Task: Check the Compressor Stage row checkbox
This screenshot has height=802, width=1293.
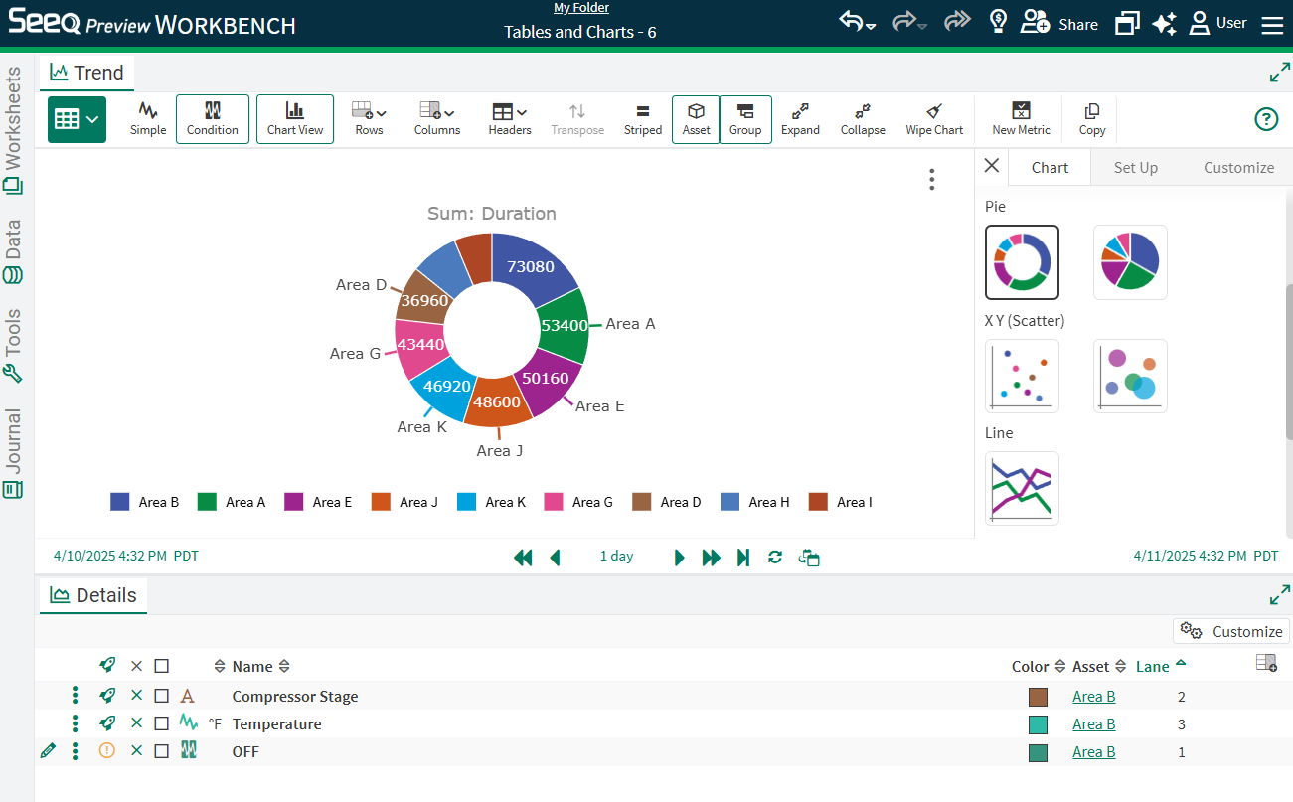Action: pyautogui.click(x=162, y=697)
